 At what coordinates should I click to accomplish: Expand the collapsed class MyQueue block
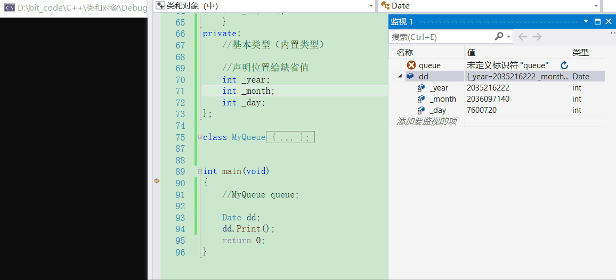(x=200, y=137)
